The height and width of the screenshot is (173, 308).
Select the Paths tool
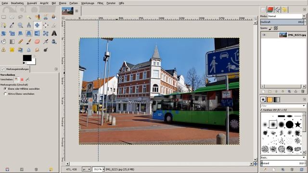pyautogui.click(x=3, y=25)
